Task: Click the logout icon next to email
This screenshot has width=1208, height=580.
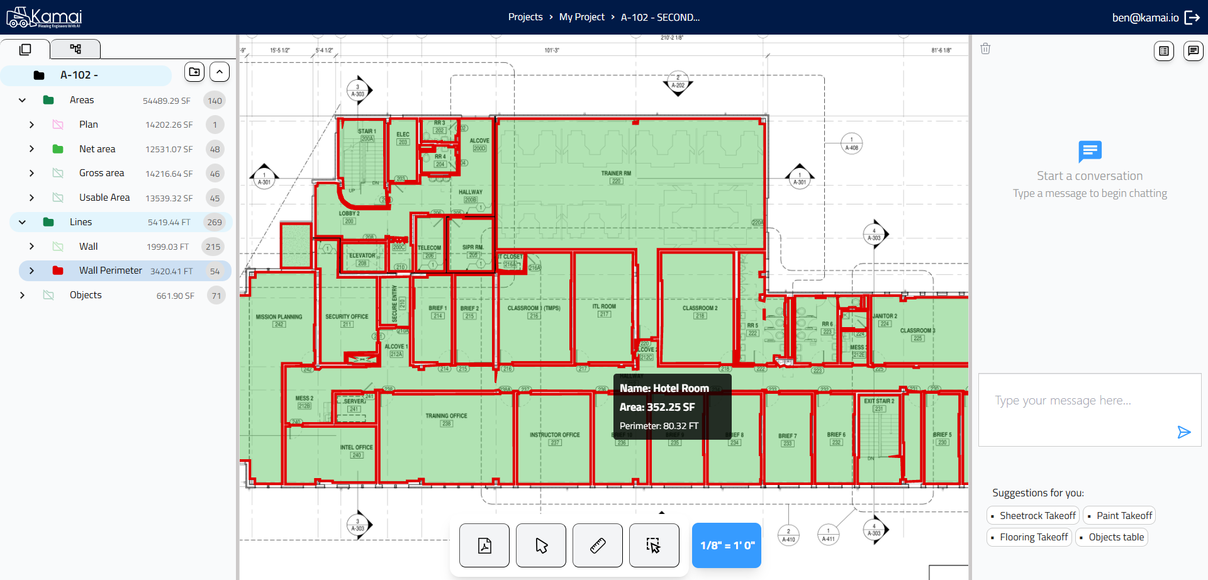Action: [x=1192, y=18]
